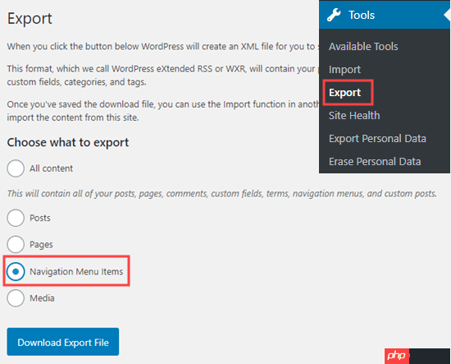The width and height of the screenshot is (451, 364).
Task: Click the Download Export File button
Action: pos(63,342)
